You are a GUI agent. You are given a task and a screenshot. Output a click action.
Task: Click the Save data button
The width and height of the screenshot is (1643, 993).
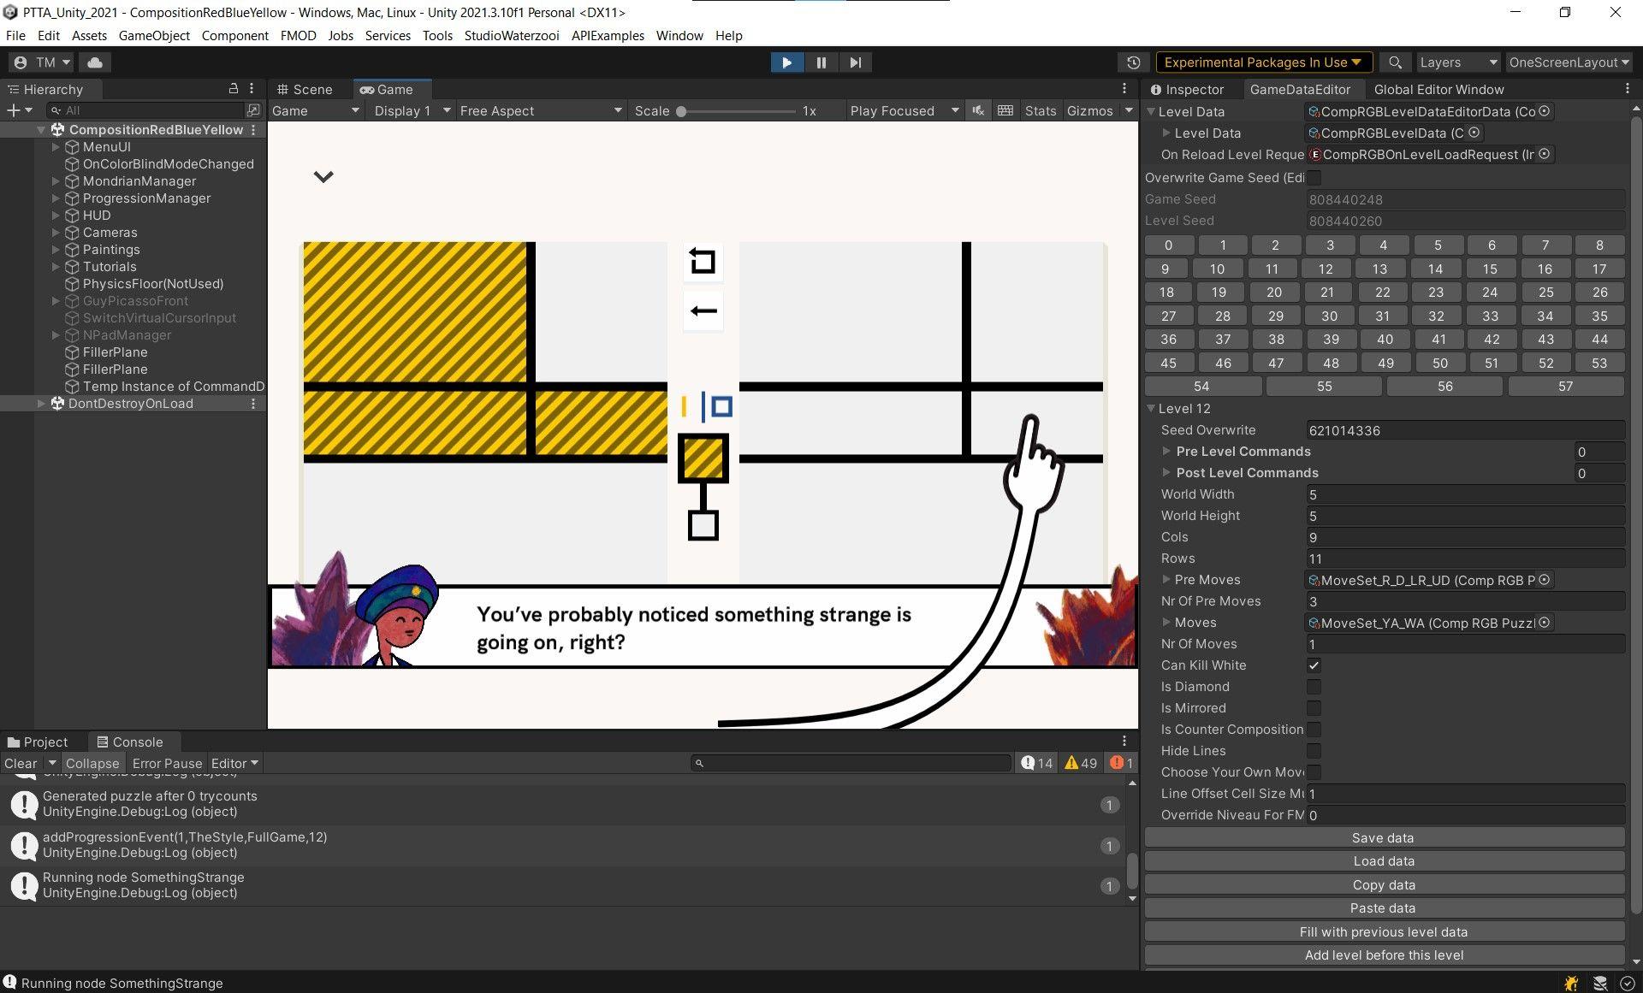coord(1383,837)
